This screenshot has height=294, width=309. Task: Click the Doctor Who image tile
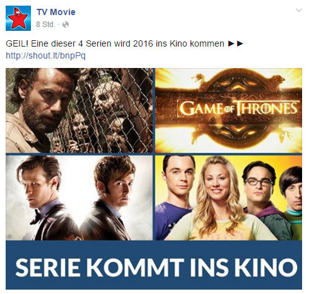(79, 198)
